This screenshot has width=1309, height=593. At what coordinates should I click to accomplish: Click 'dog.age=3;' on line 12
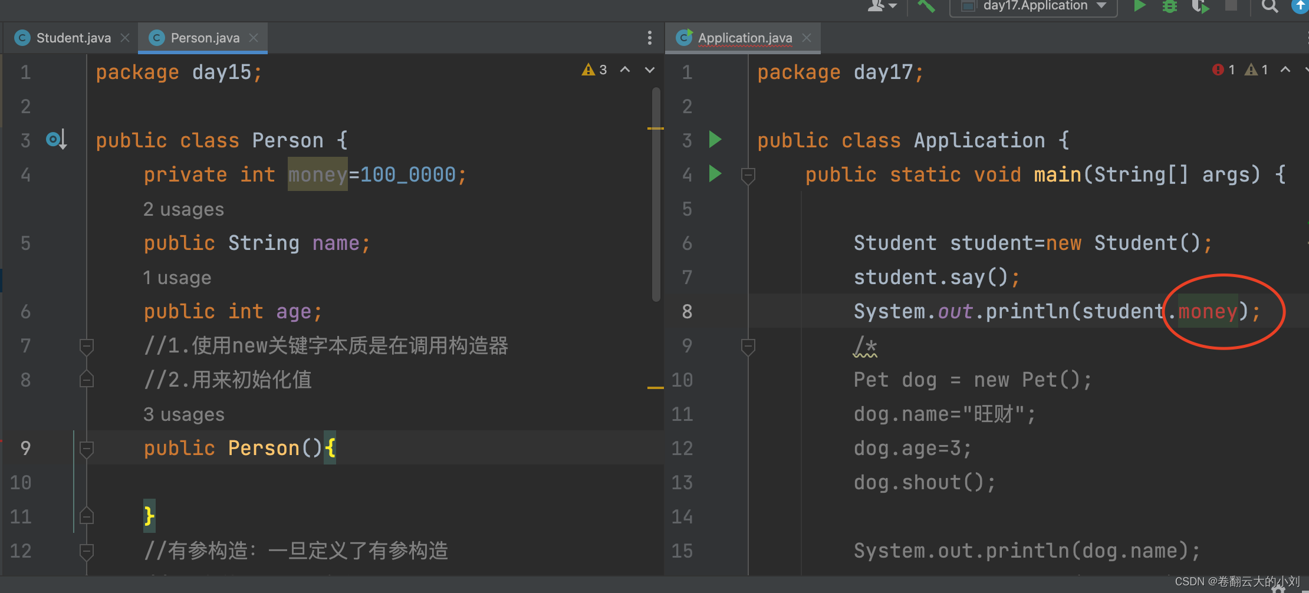click(913, 448)
